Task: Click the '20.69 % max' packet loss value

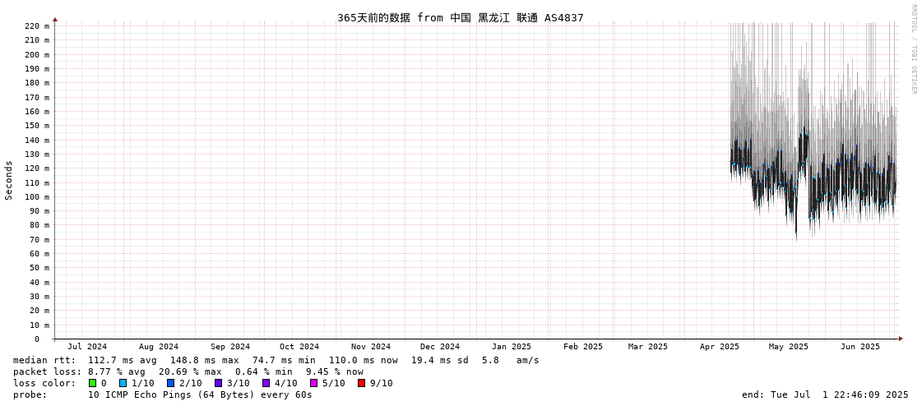Action: pos(190,371)
